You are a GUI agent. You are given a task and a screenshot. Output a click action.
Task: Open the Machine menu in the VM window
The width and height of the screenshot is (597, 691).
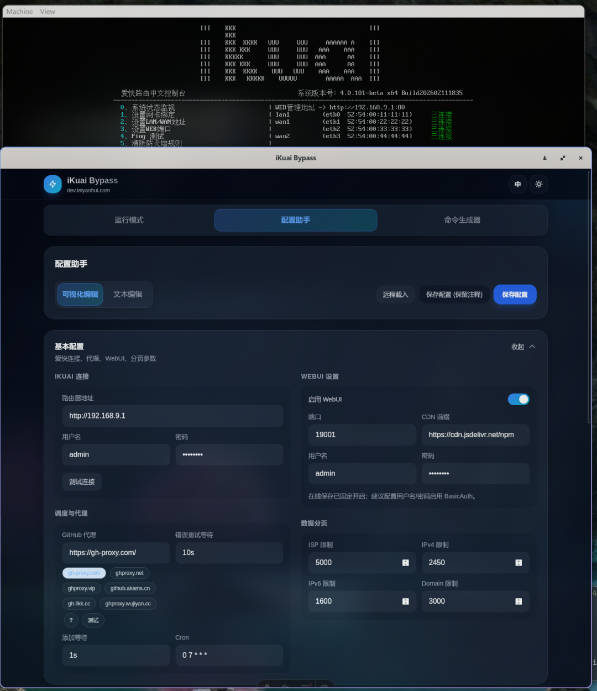(20, 12)
